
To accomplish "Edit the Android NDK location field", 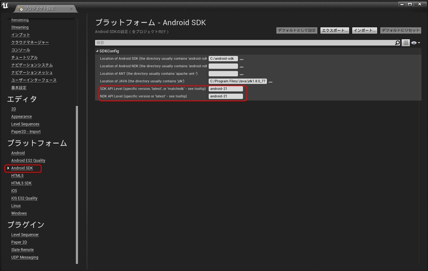I will tap(223, 66).
